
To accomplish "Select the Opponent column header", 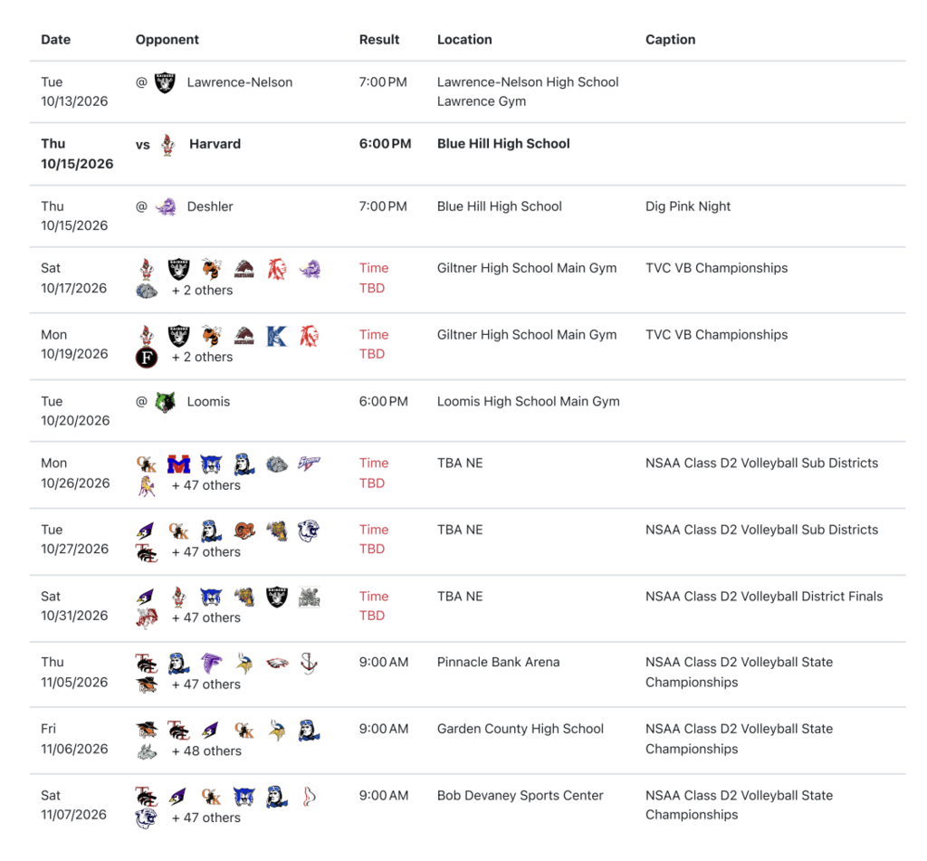I will coord(167,40).
